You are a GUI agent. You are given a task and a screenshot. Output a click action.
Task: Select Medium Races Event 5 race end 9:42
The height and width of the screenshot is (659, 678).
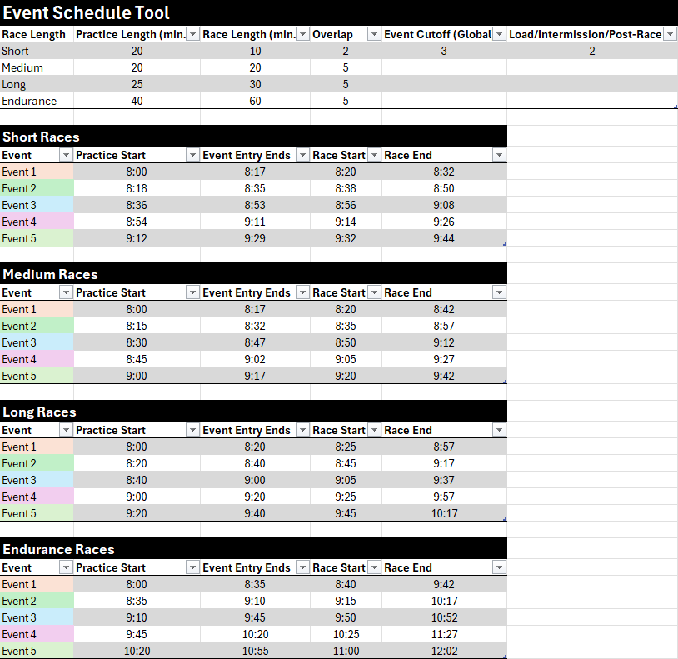[x=444, y=376]
